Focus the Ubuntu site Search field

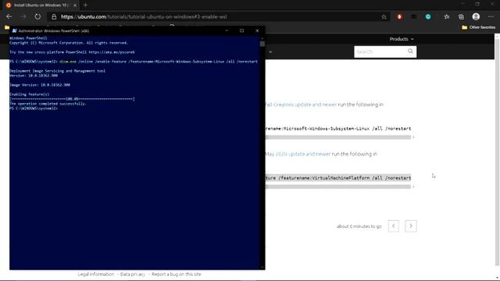coord(380,52)
